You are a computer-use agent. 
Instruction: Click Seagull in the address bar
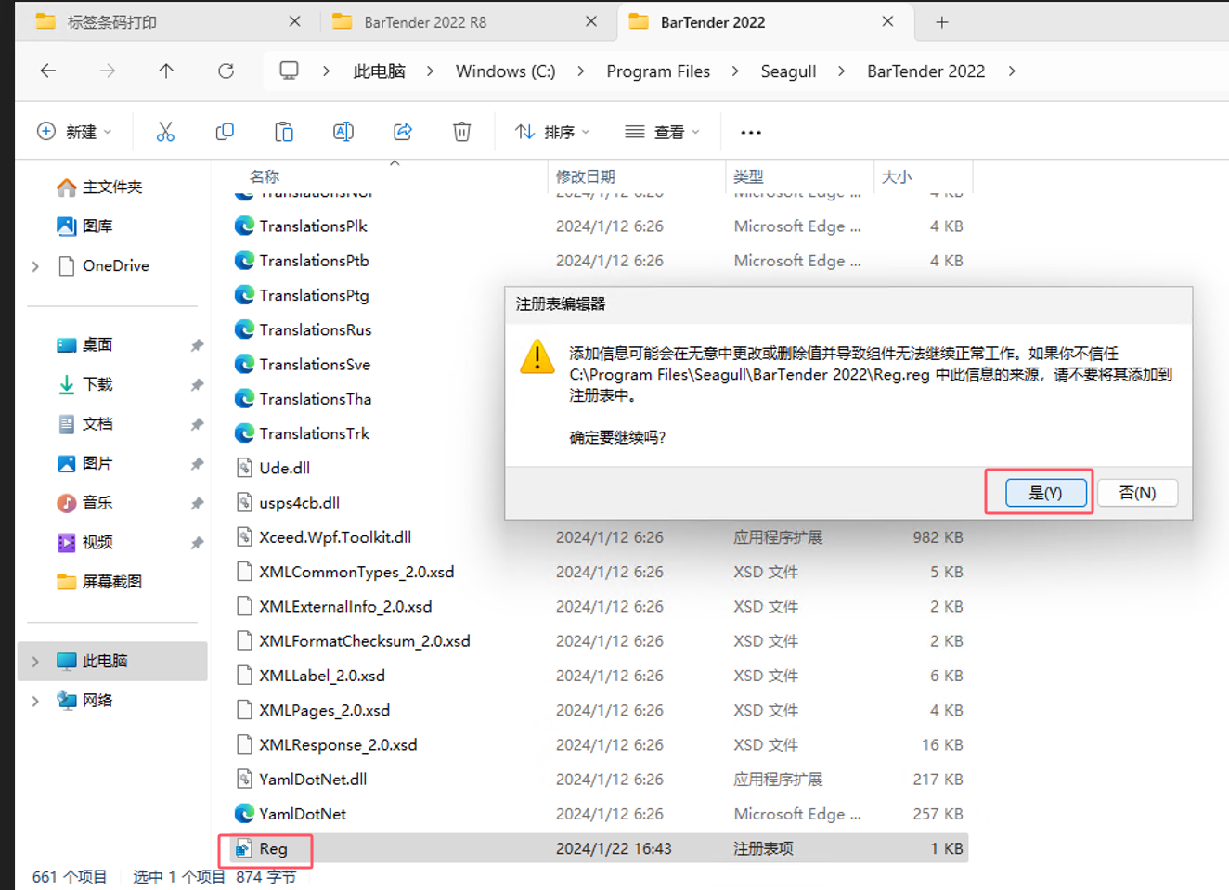[788, 71]
